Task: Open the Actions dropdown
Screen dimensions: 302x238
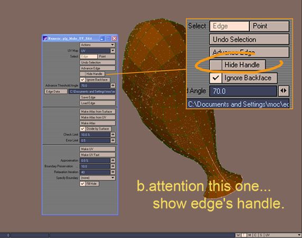Action: click(x=98, y=45)
